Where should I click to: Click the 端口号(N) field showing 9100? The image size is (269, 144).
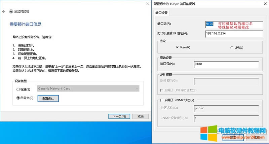tap(226, 63)
